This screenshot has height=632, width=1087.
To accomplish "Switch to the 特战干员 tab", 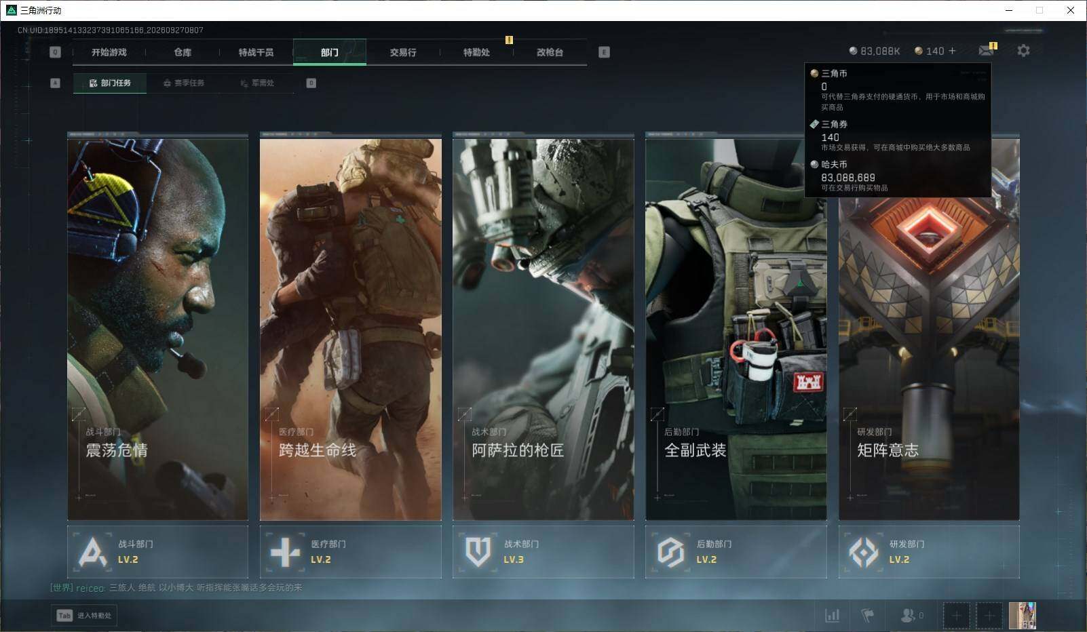I will click(x=256, y=52).
